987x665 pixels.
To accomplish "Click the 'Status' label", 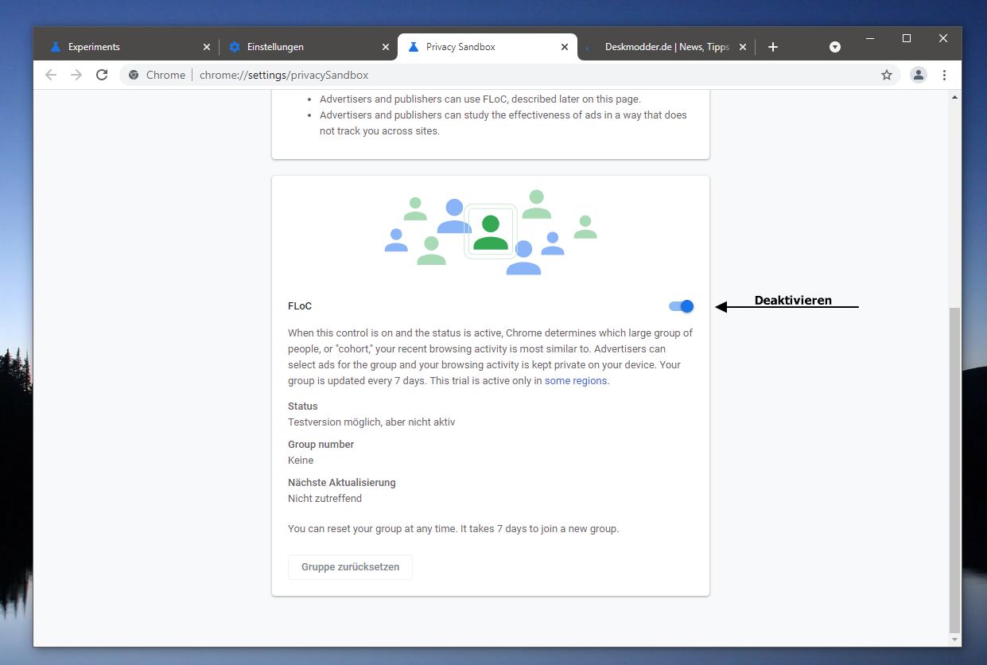I will 303,406.
